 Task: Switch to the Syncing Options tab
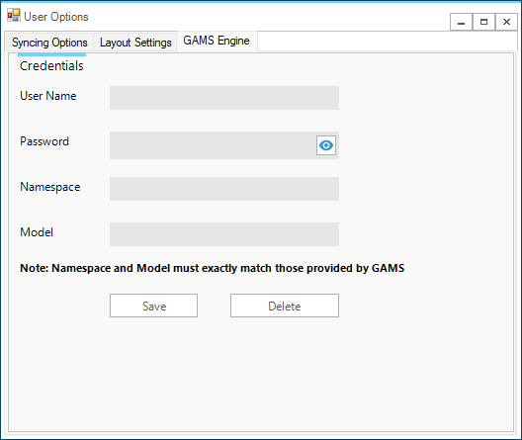[x=49, y=43]
